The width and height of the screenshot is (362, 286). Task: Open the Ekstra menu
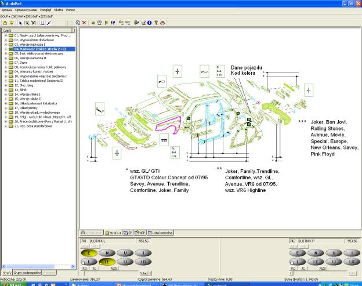coord(59,10)
